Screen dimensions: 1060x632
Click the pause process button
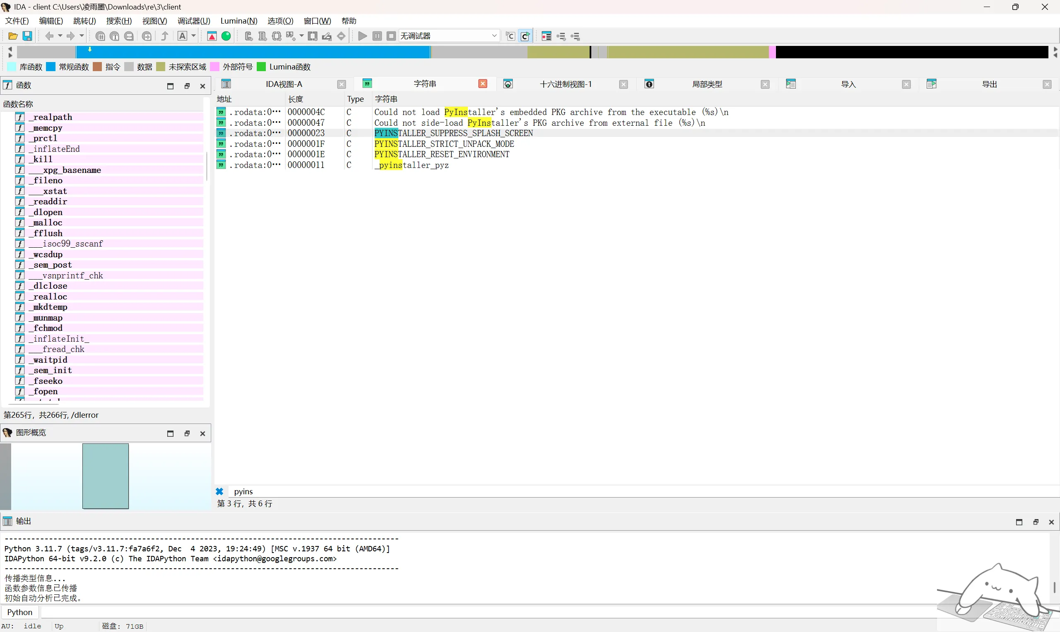pyautogui.click(x=377, y=36)
